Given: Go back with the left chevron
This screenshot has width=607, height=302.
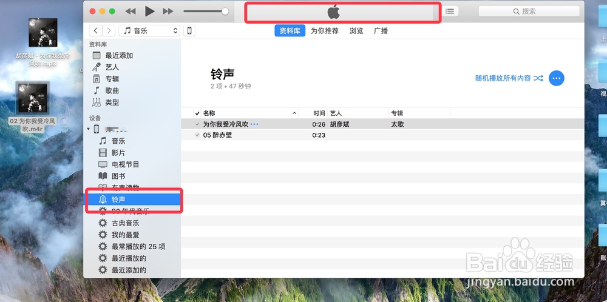Looking at the screenshot, I should [x=96, y=30].
